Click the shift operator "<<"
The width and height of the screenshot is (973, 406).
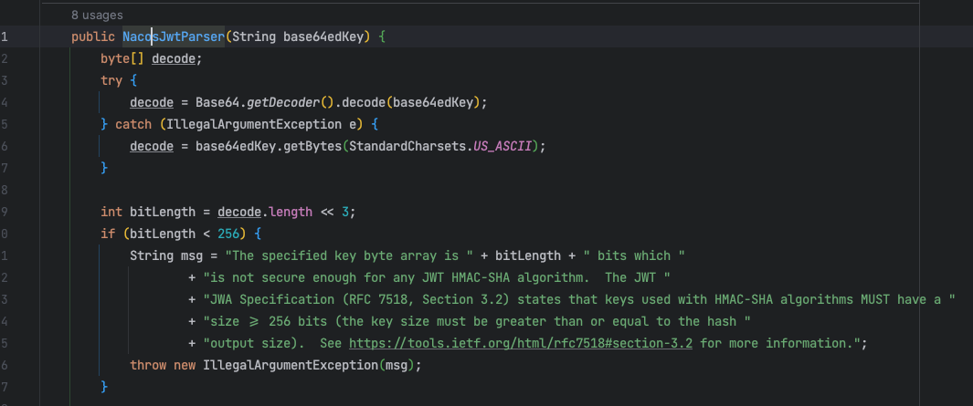point(327,212)
